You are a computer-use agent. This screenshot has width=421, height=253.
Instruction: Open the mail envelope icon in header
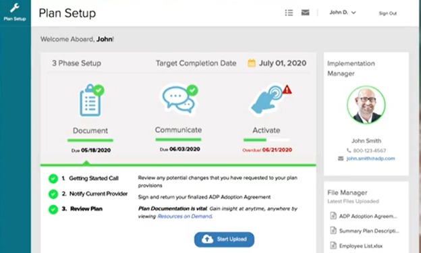click(x=305, y=12)
